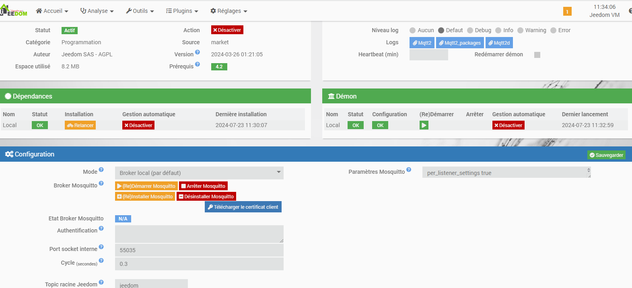Click the Jeedom VM name
Screen dimensions: 632x288
click(605, 15)
